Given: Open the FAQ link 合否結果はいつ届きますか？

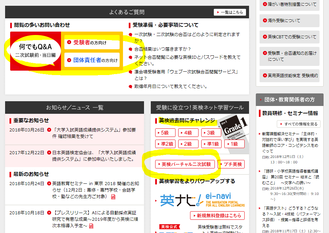Looking at the screenshot, I should [x=163, y=49].
